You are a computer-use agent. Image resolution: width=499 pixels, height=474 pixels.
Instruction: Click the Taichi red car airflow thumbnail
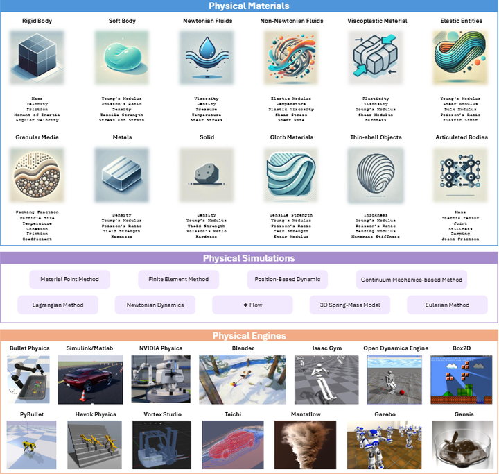(x=233, y=445)
